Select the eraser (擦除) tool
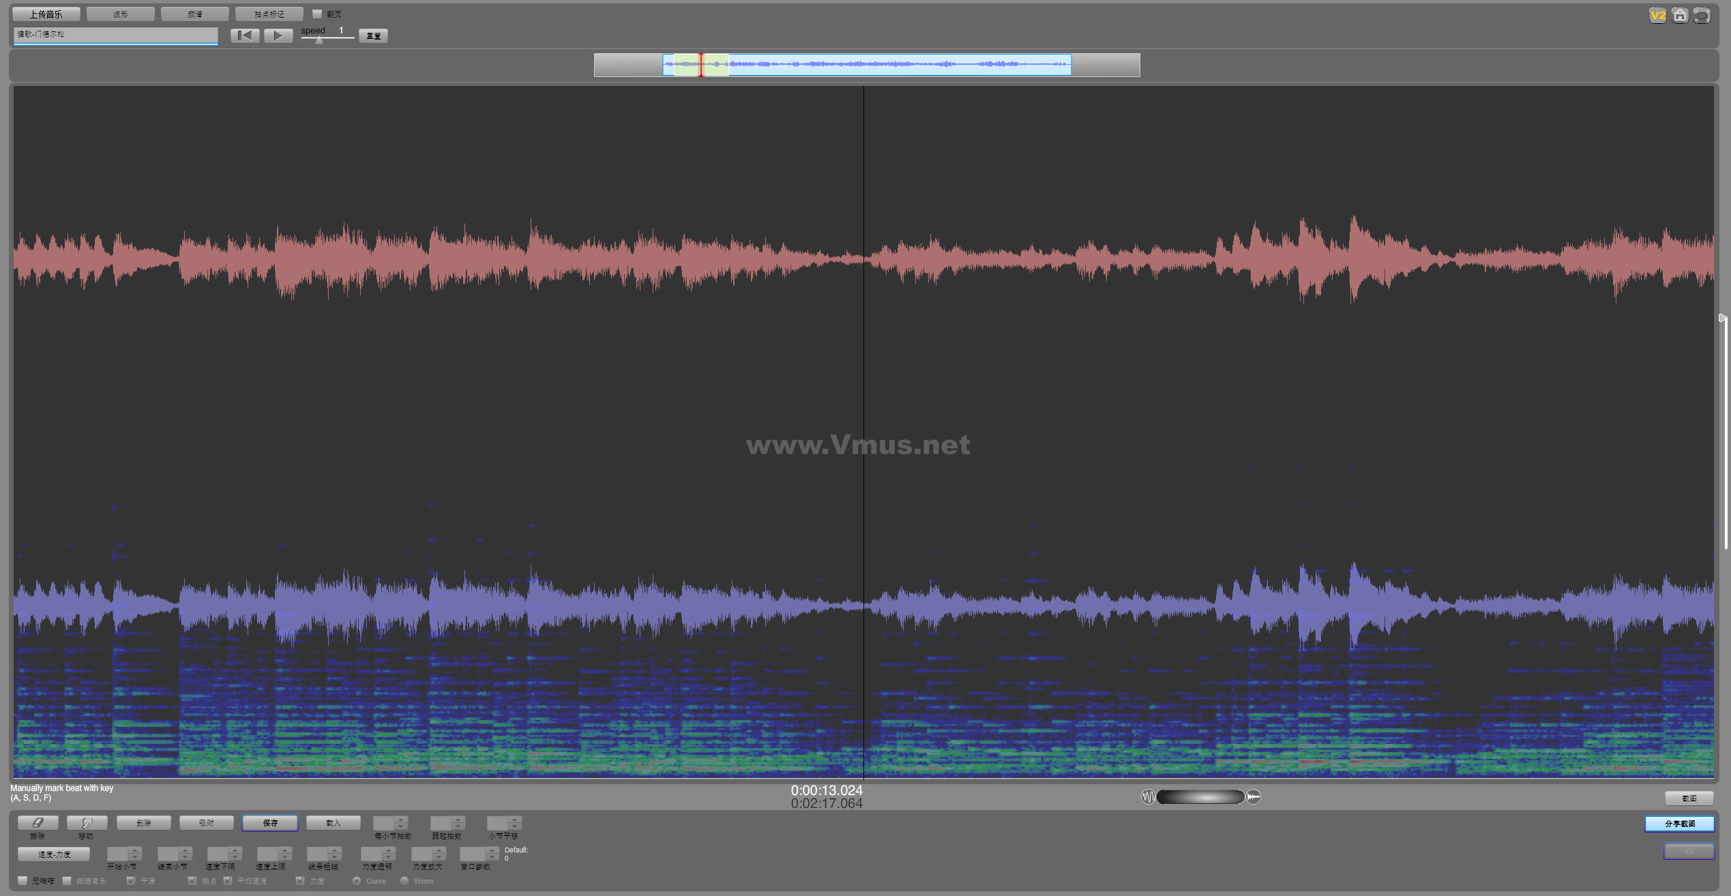1731x896 pixels. pos(38,822)
